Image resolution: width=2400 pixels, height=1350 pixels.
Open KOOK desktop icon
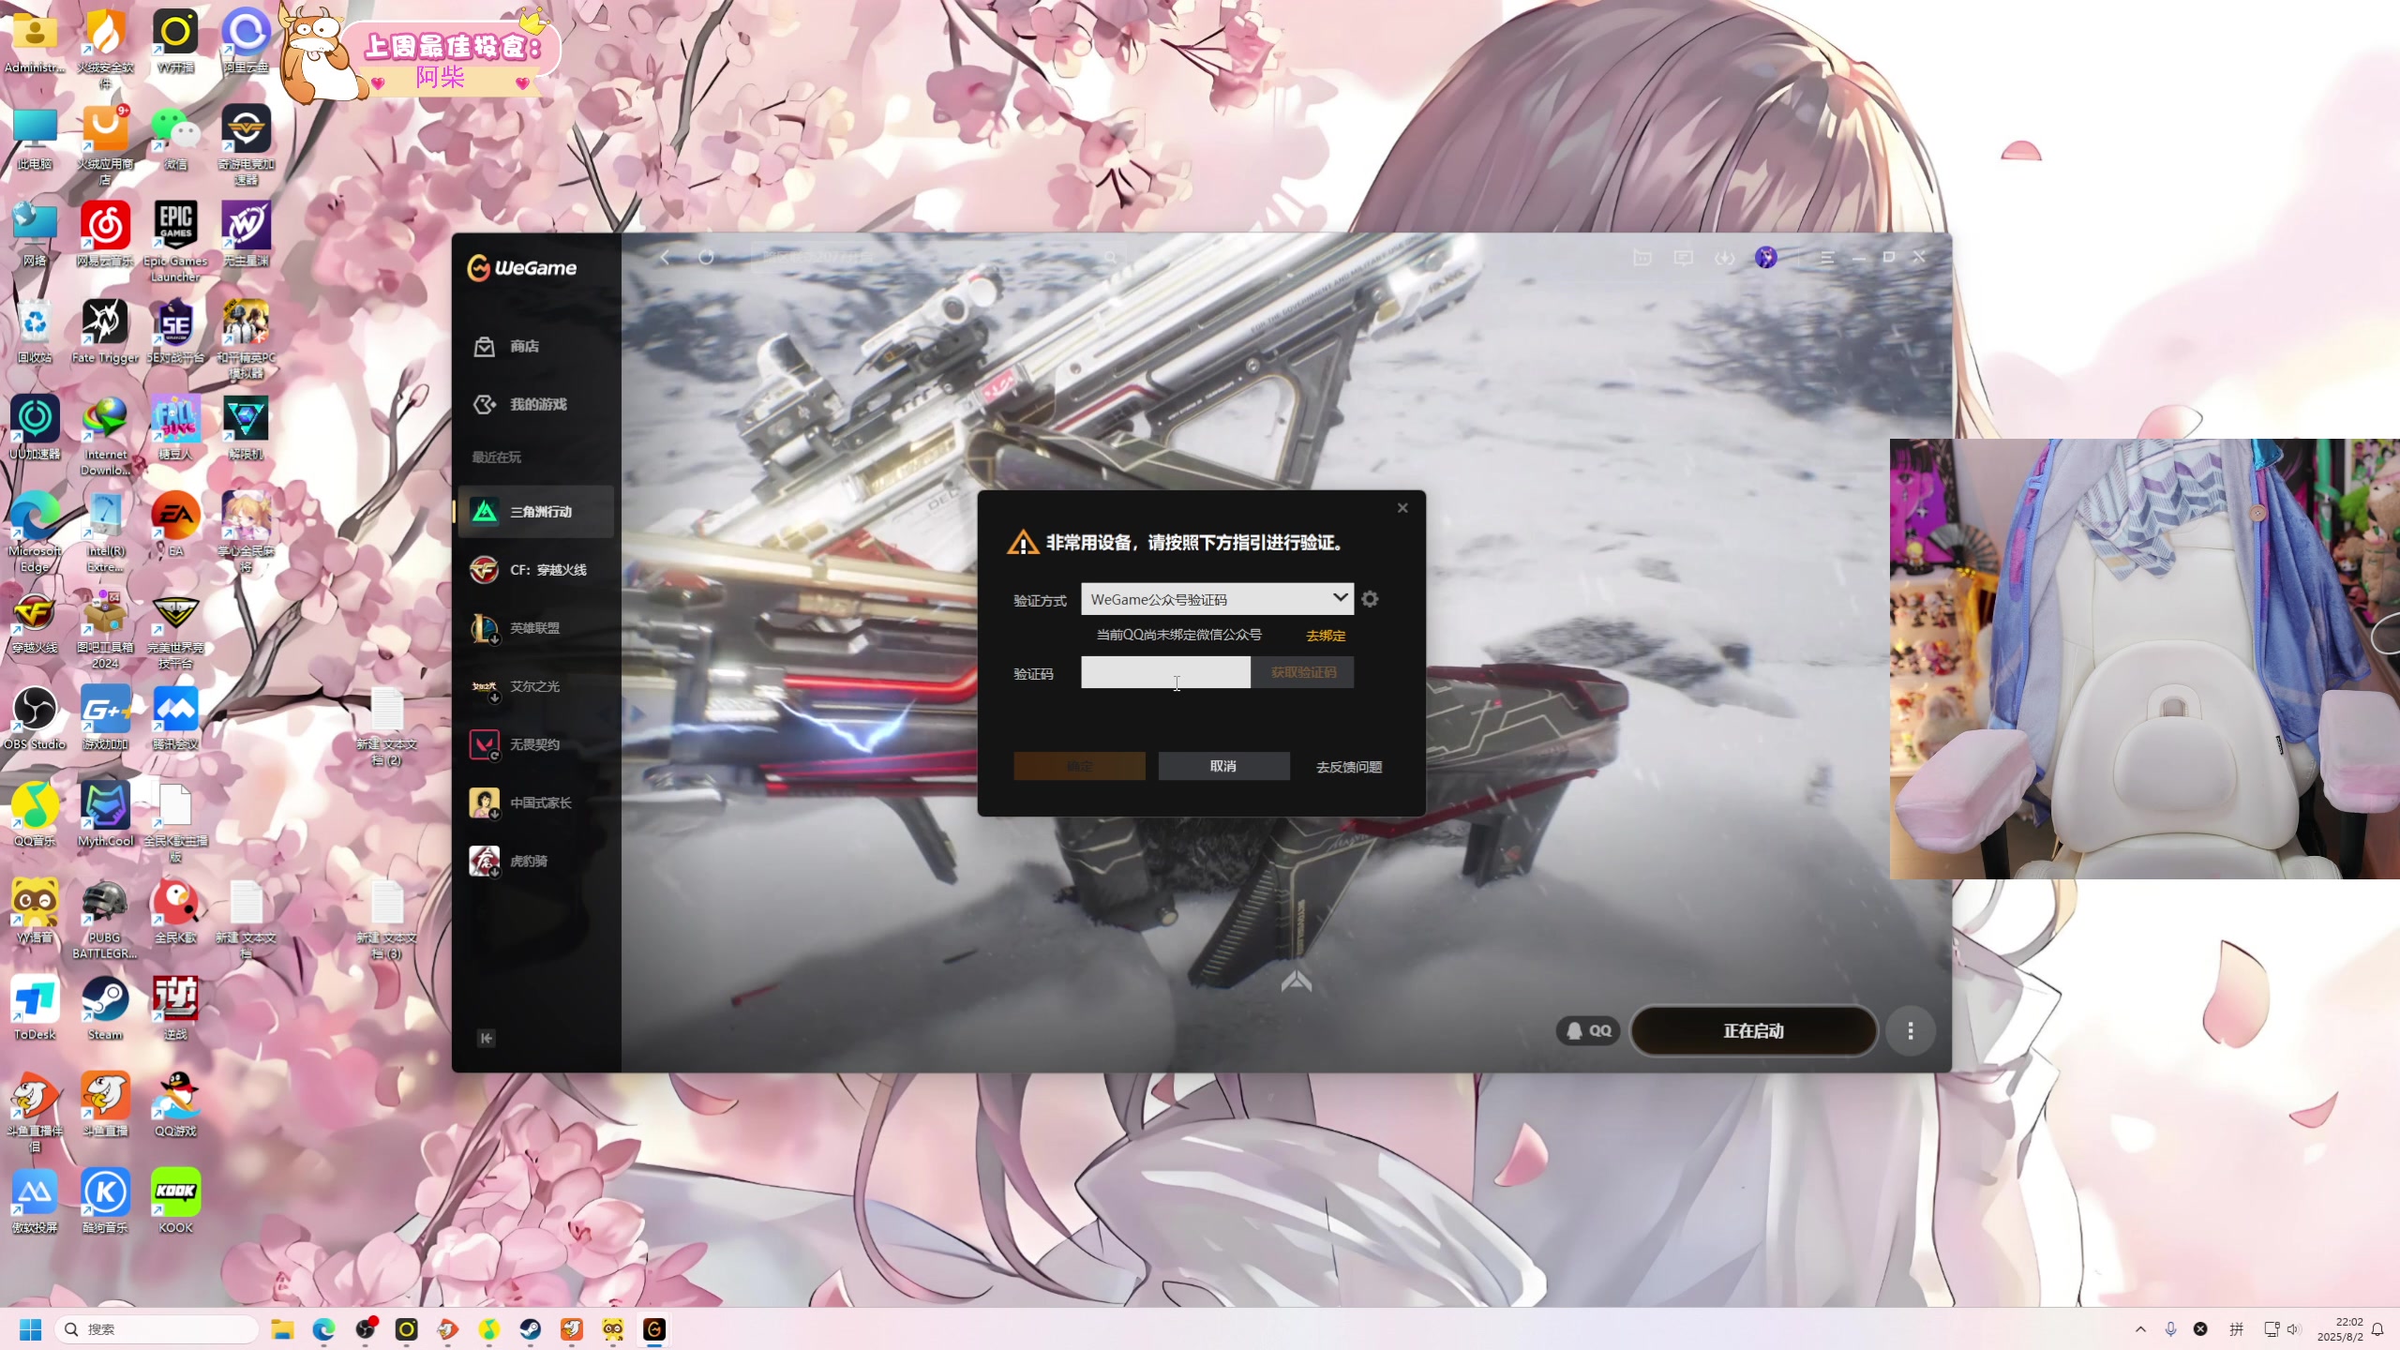pos(175,1202)
